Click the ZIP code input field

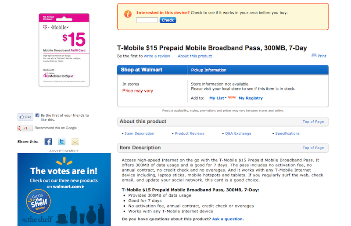[x=147, y=20]
